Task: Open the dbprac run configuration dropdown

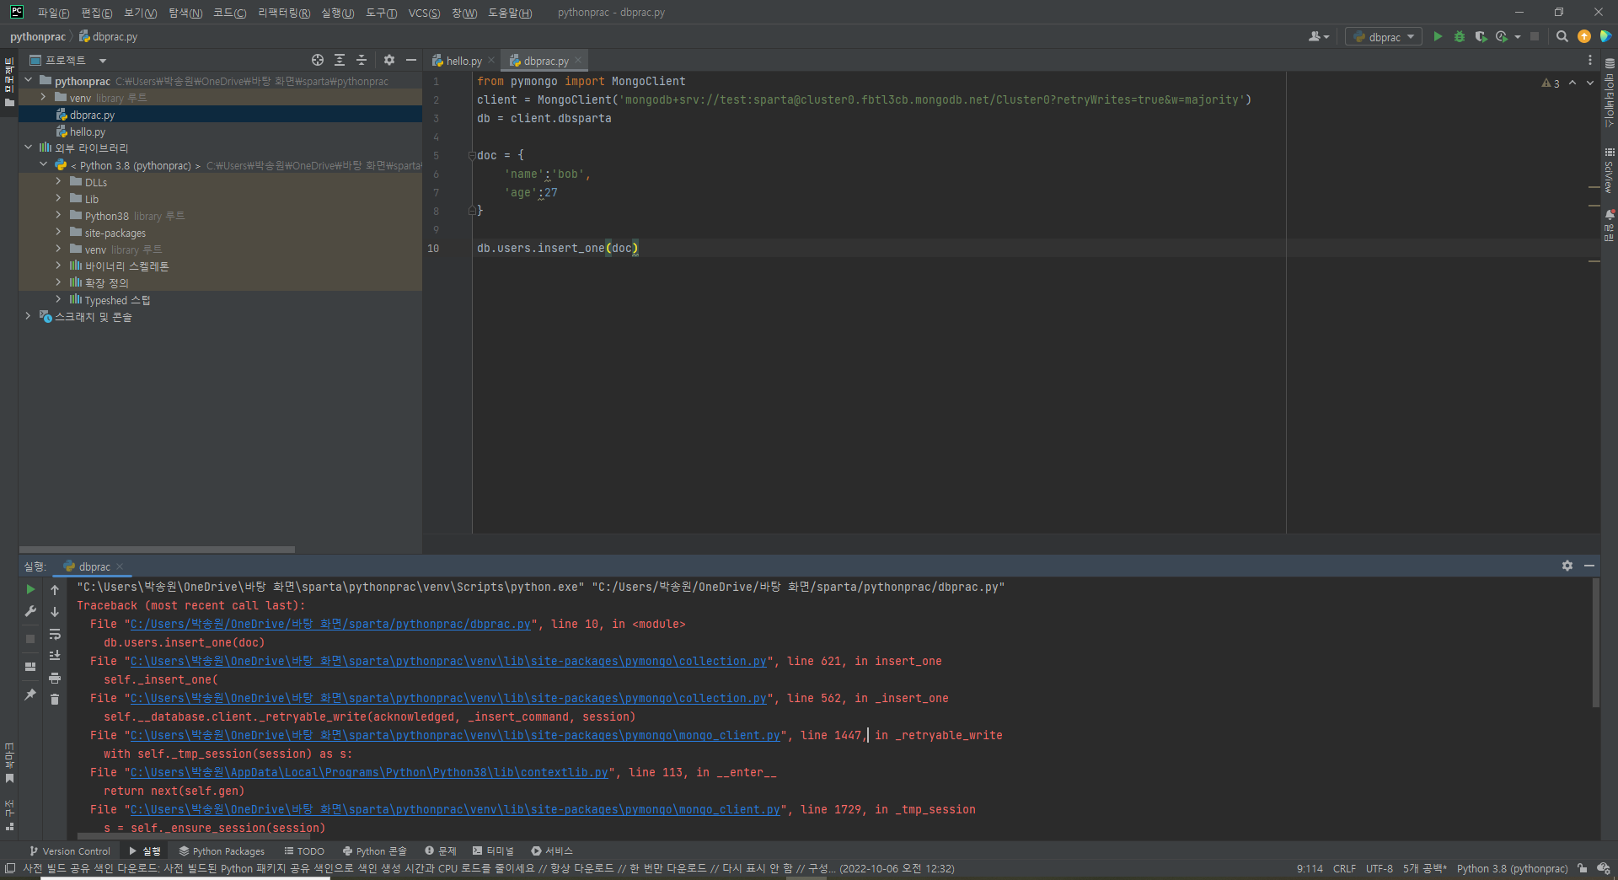Action: pyautogui.click(x=1384, y=36)
